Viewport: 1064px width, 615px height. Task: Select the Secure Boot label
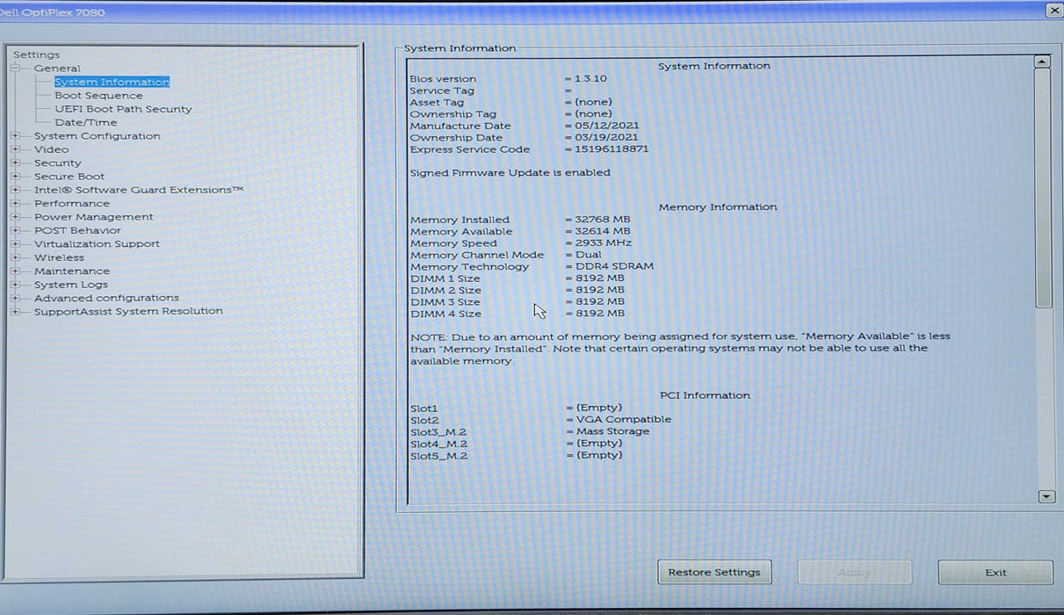coord(69,177)
